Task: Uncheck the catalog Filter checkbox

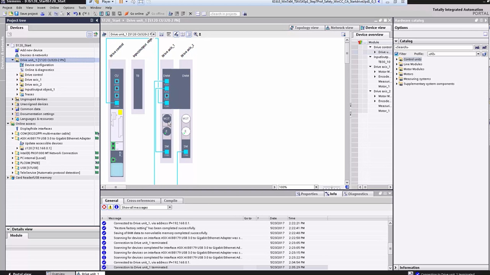Action: 397,54
